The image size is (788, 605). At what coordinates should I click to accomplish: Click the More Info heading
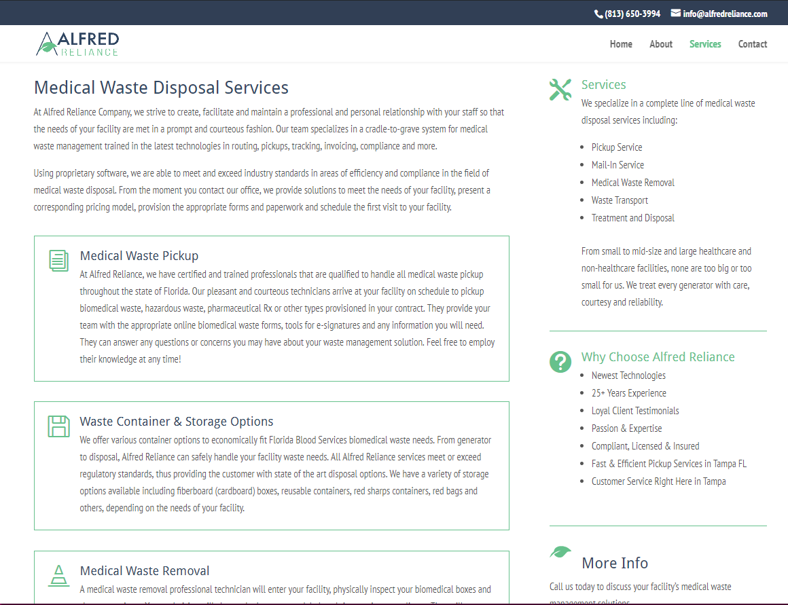[615, 563]
